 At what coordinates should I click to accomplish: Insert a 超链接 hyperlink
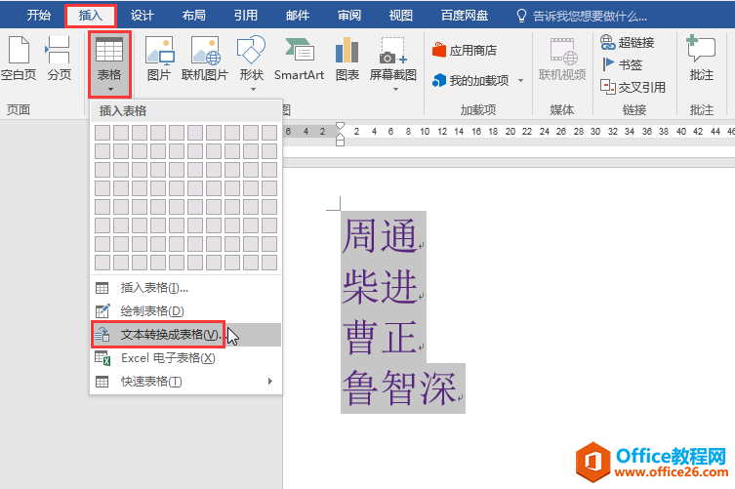[628, 43]
